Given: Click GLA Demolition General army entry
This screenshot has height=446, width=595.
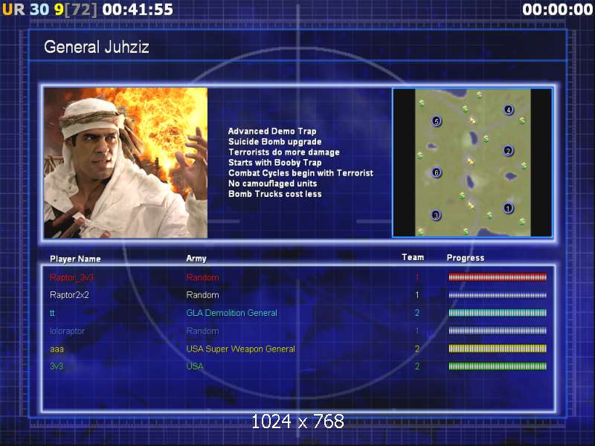Looking at the screenshot, I should 231,313.
